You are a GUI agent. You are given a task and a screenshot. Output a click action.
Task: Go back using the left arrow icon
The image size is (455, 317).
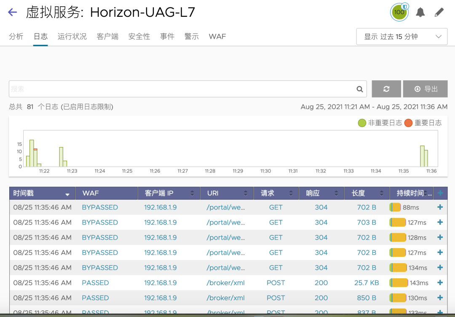coord(12,12)
